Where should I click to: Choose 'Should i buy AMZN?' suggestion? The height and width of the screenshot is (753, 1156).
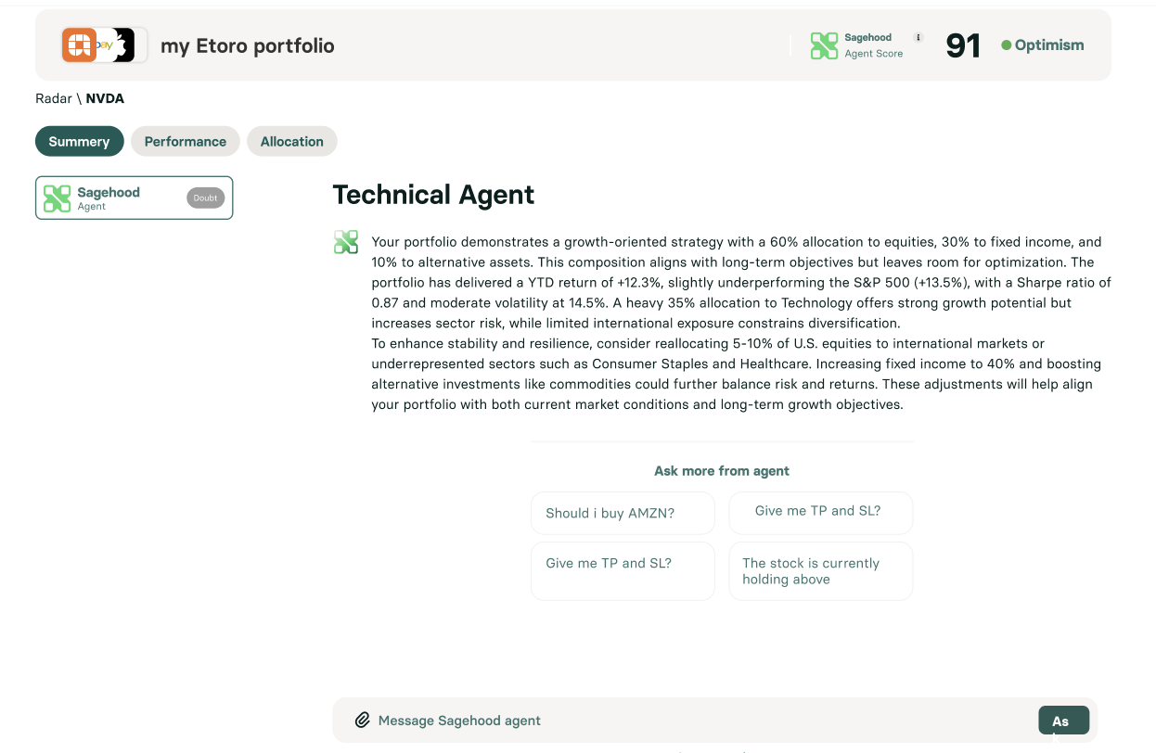tap(623, 513)
